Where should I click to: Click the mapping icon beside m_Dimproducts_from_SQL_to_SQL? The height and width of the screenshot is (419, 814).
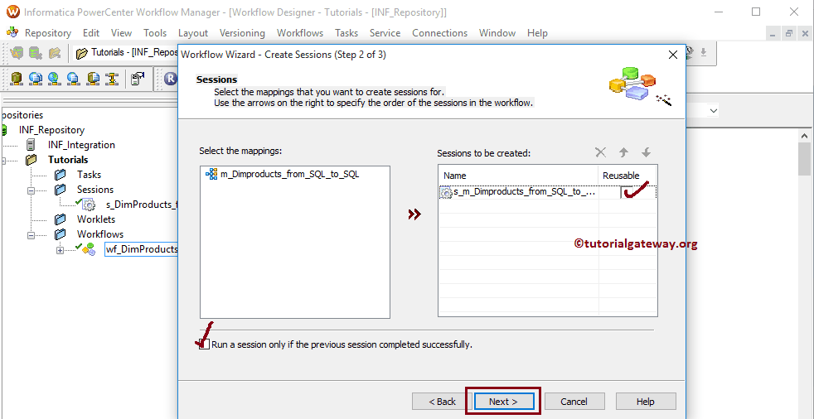[x=211, y=174]
